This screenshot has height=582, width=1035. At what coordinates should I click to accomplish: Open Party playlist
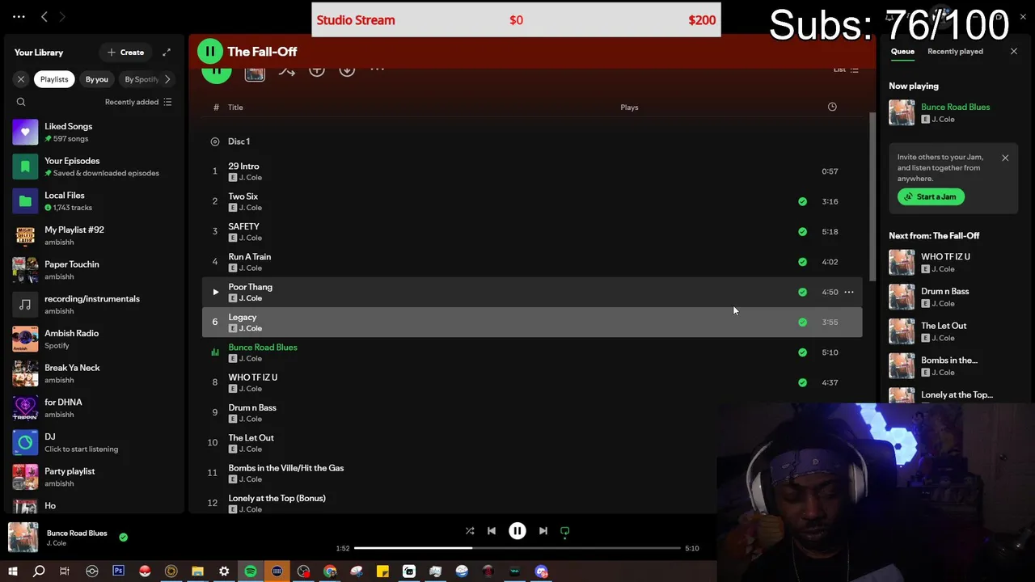pos(94,477)
